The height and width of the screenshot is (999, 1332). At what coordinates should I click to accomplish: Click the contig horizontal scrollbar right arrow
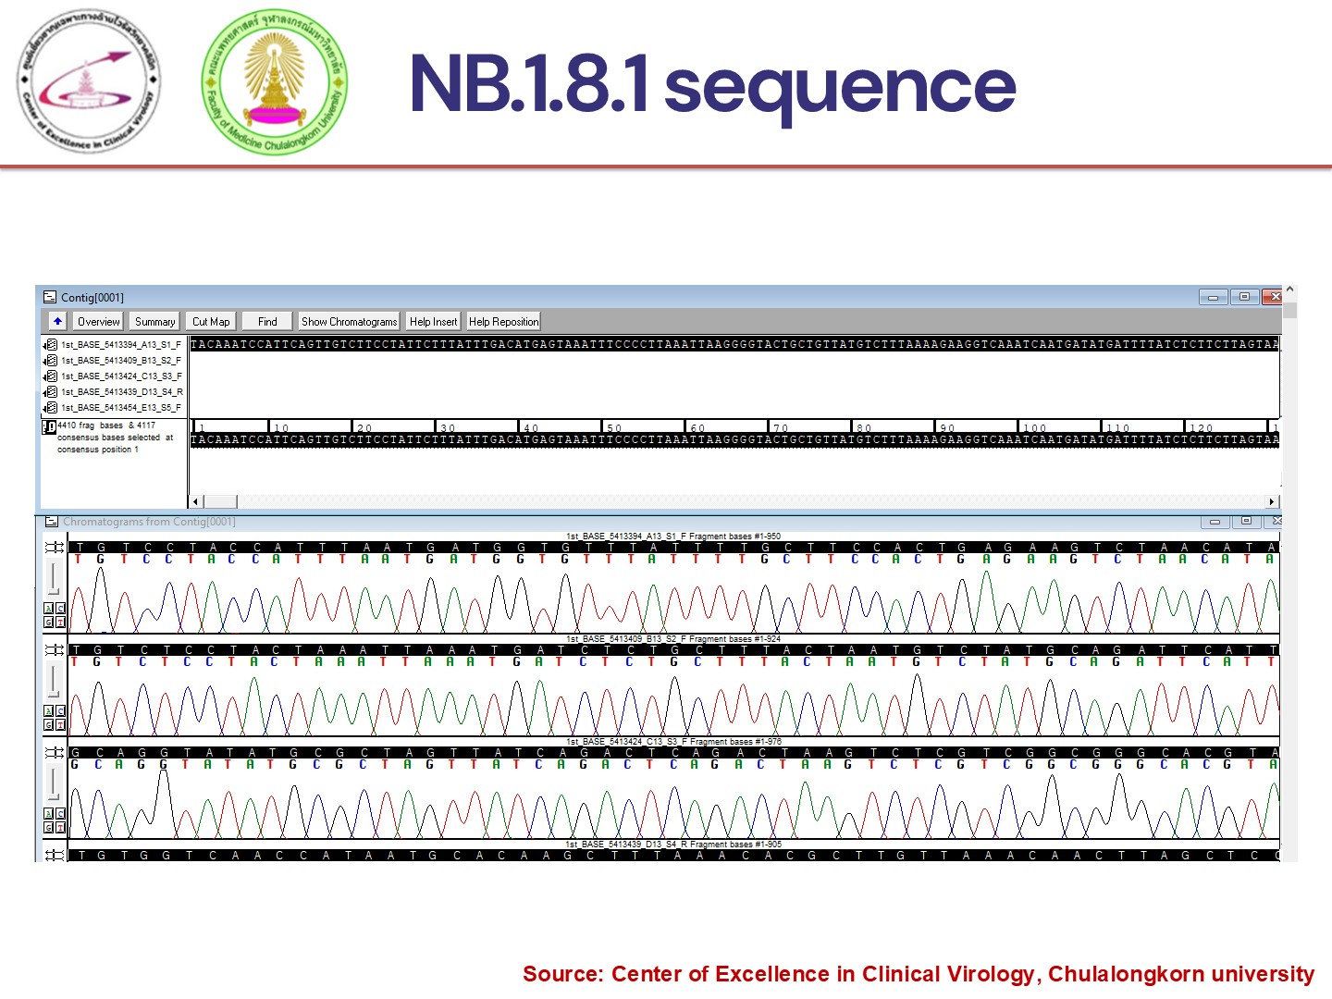coord(1272,501)
